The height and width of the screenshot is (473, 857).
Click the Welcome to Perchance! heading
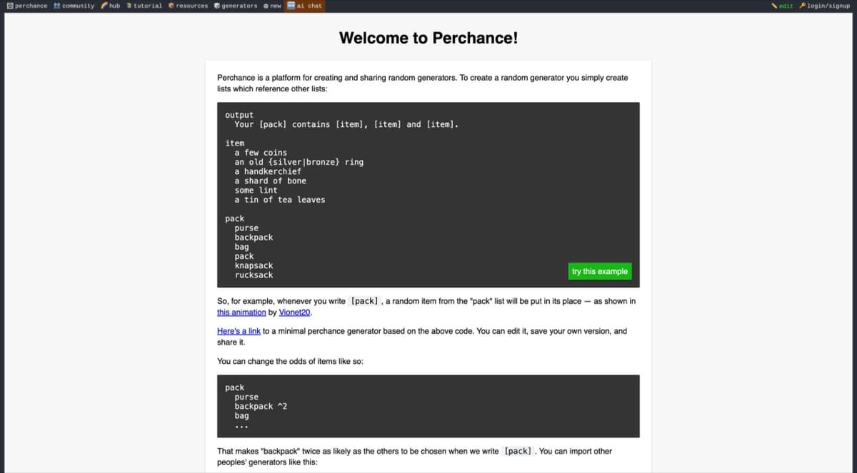[x=428, y=38]
